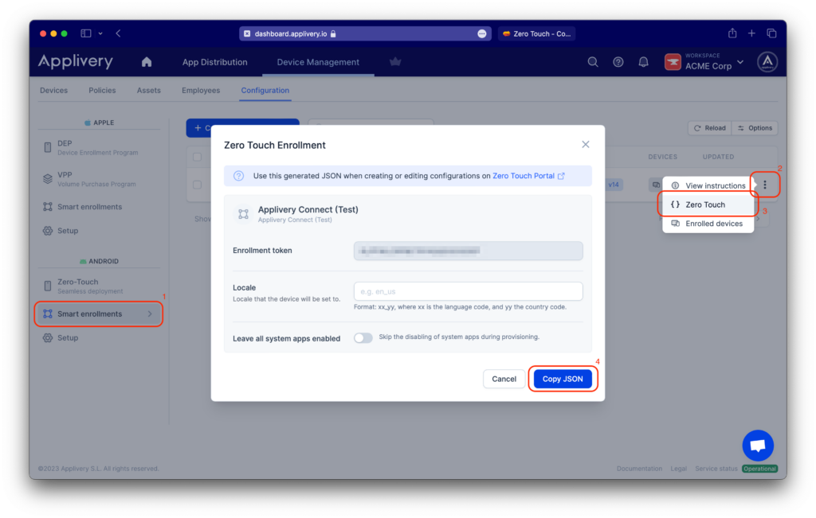
Task: Click the Applivery home icon
Action: point(147,62)
